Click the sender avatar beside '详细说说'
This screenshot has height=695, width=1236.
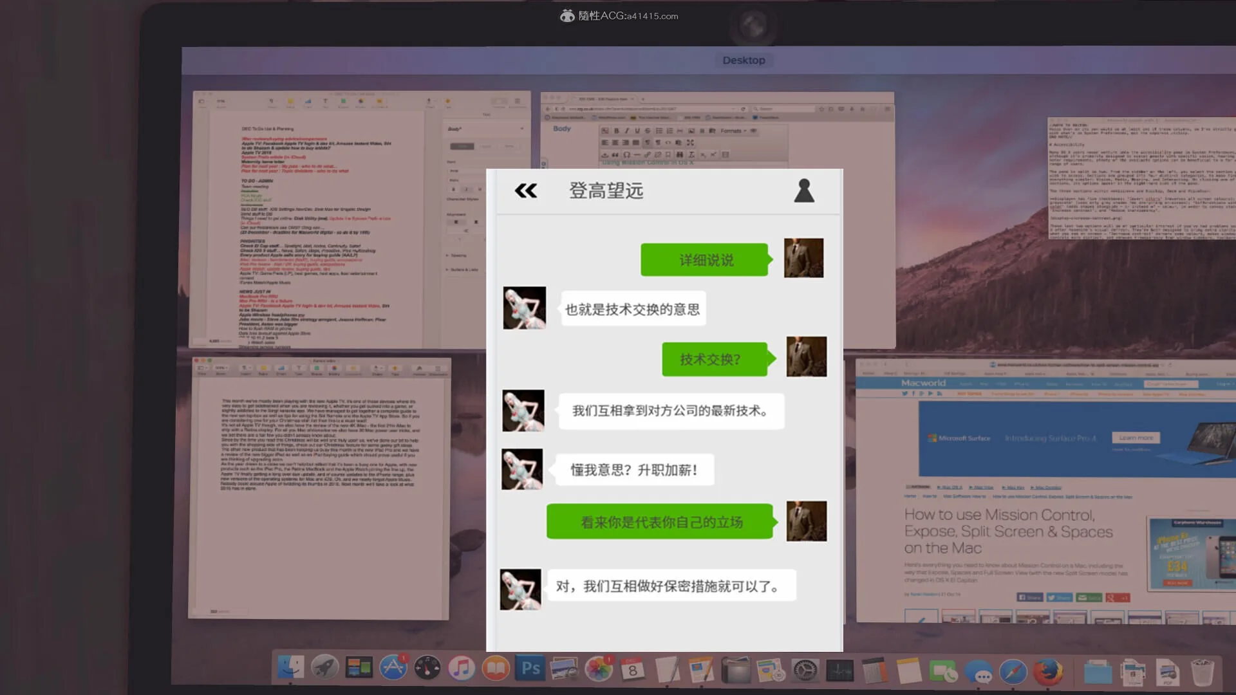pos(803,258)
